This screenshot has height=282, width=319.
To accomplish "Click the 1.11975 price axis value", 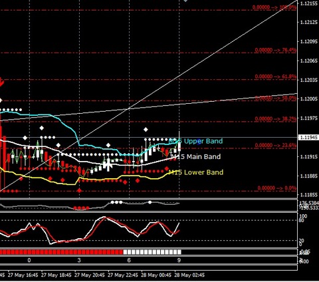I will (309, 118).
